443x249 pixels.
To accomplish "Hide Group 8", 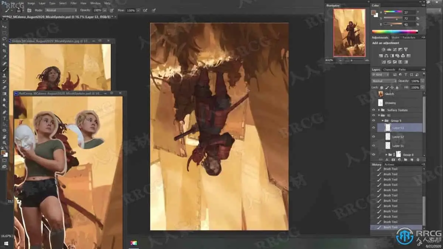I will pyautogui.click(x=374, y=155).
